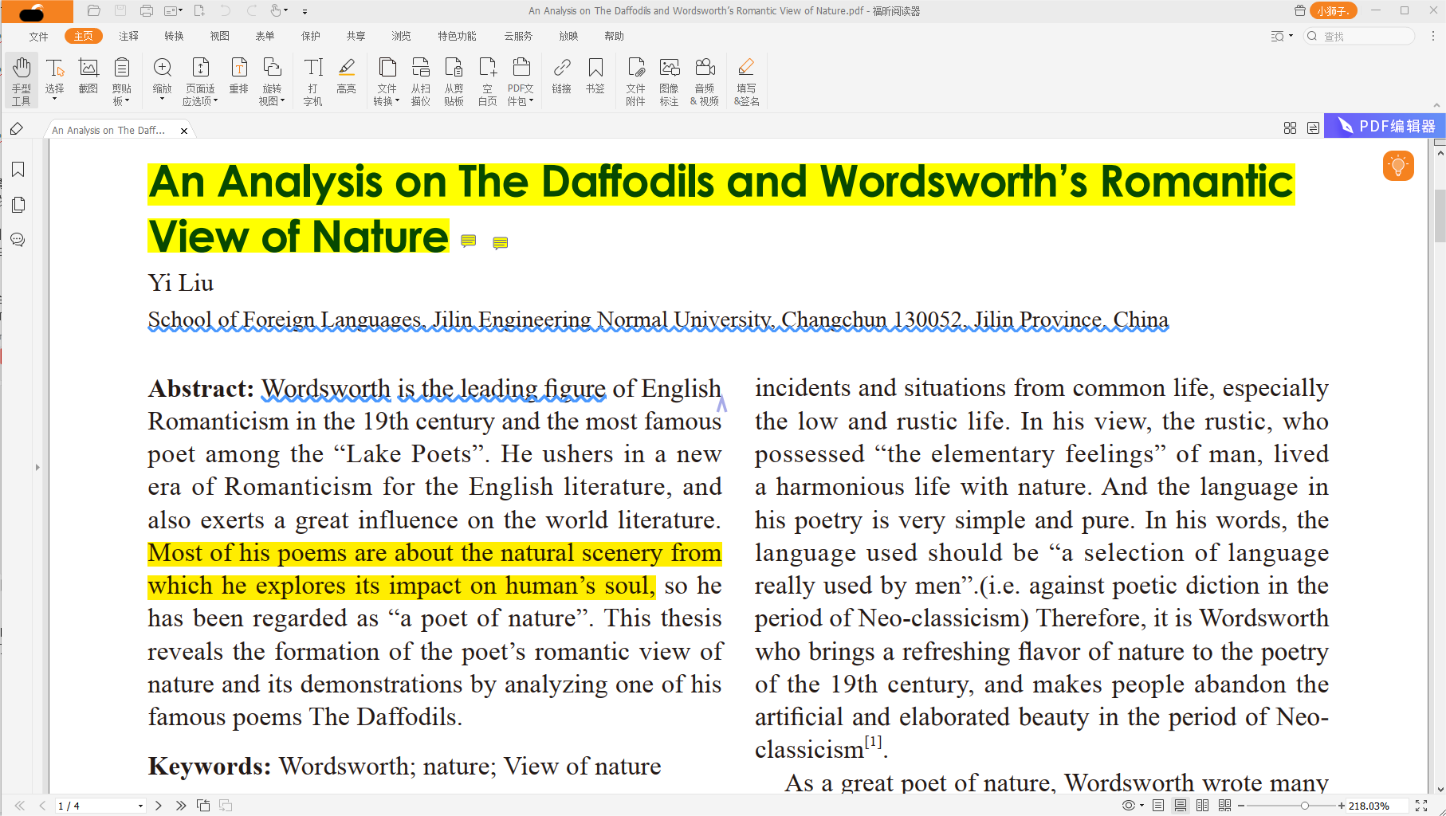The image size is (1446, 816).
Task: Click the Link (链接) tool icon
Action: pyautogui.click(x=562, y=76)
